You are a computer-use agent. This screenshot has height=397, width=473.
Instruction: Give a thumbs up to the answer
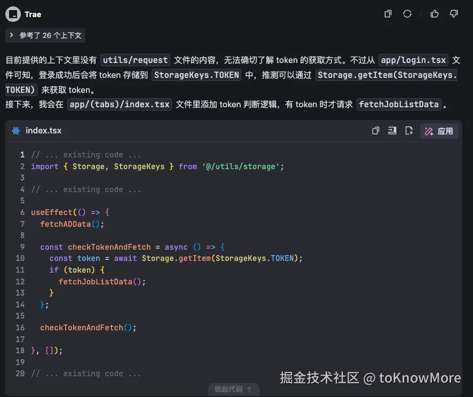(434, 14)
